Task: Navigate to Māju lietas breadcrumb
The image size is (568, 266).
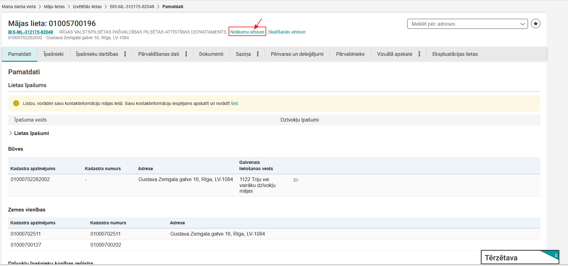Action: [x=54, y=7]
